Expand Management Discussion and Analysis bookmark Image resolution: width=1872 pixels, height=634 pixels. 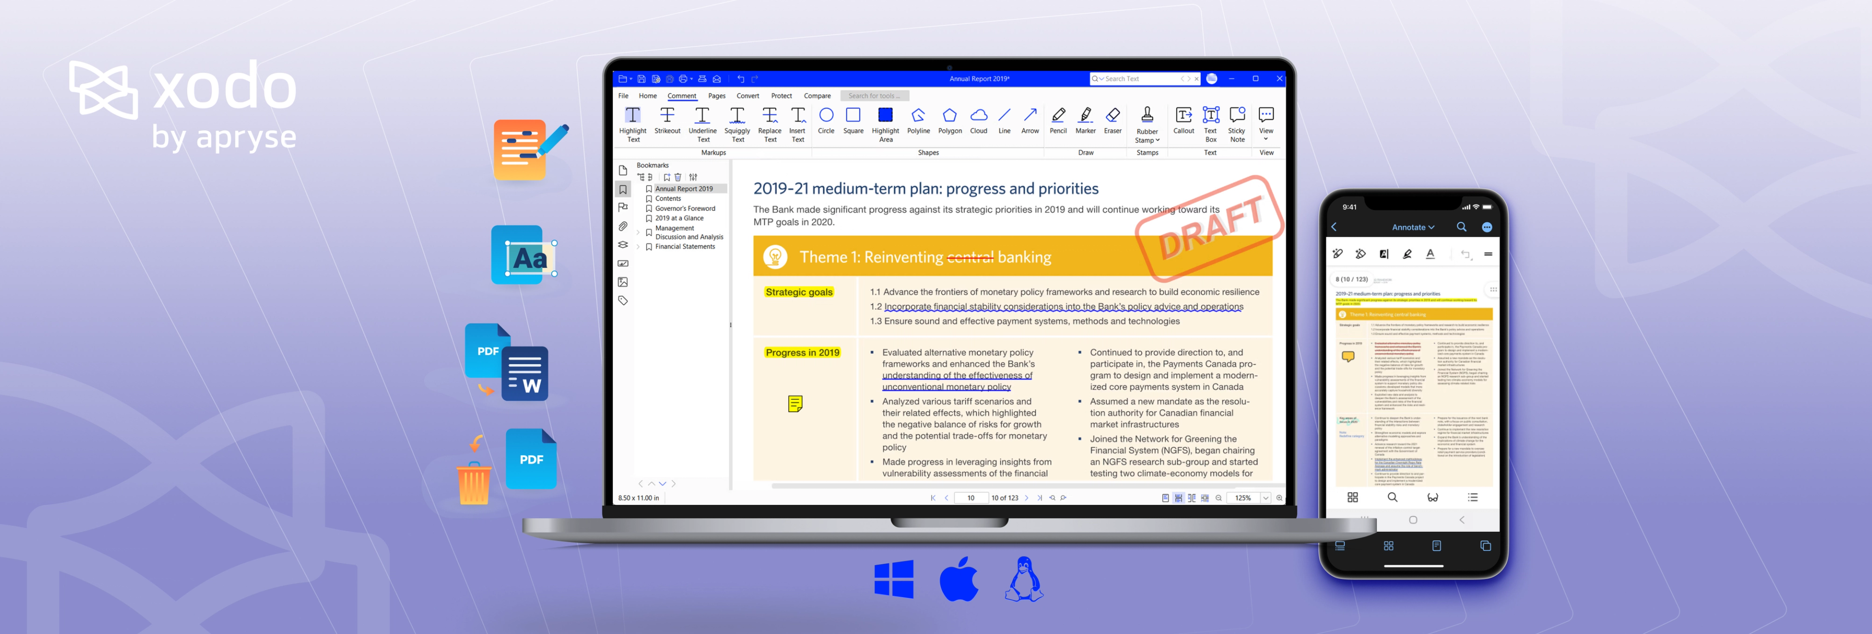point(638,232)
